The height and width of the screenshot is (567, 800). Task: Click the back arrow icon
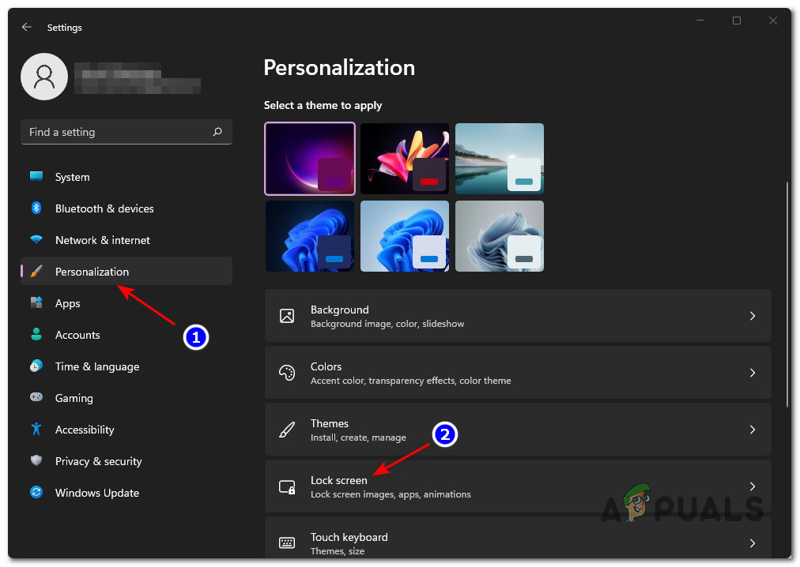(x=27, y=27)
